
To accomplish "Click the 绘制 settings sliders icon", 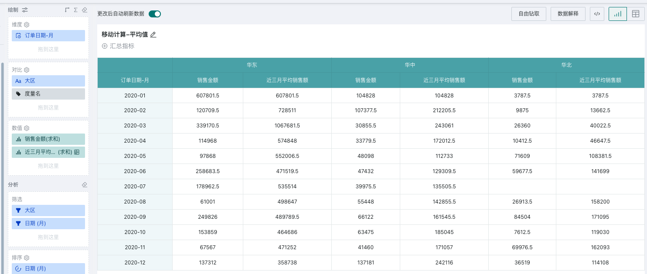I will click(x=25, y=10).
